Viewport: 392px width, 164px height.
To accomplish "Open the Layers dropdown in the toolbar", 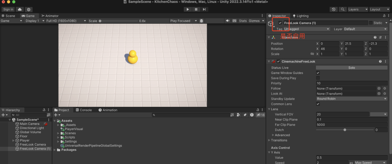I will [358, 9].
